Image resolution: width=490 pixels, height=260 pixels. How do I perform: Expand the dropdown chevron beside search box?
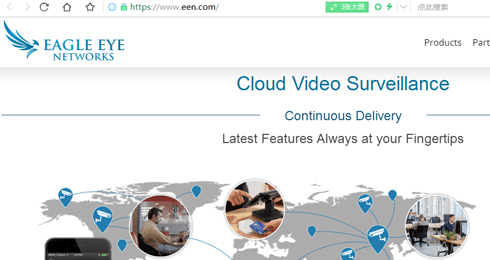pyautogui.click(x=403, y=7)
